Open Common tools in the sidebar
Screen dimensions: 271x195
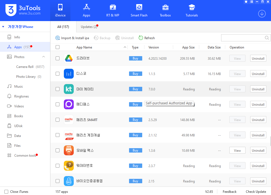25,155
